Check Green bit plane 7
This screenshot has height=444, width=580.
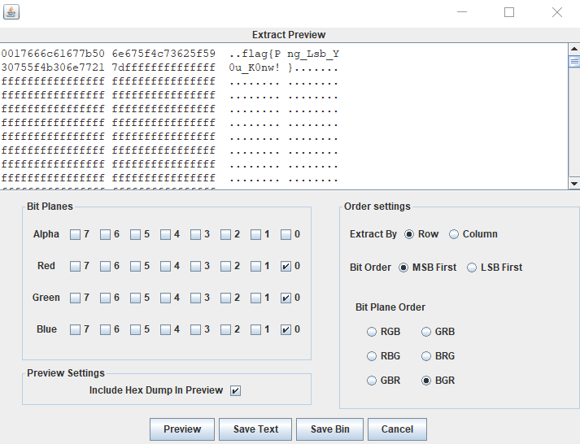pos(75,298)
